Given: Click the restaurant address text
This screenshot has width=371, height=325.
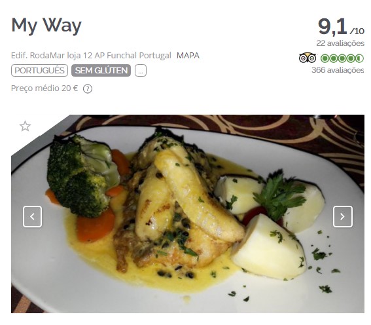Looking at the screenshot, I should [x=91, y=56].
